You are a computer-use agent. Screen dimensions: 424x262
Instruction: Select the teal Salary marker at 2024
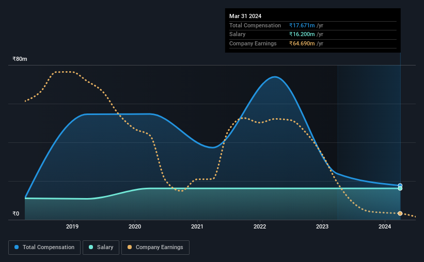400,189
